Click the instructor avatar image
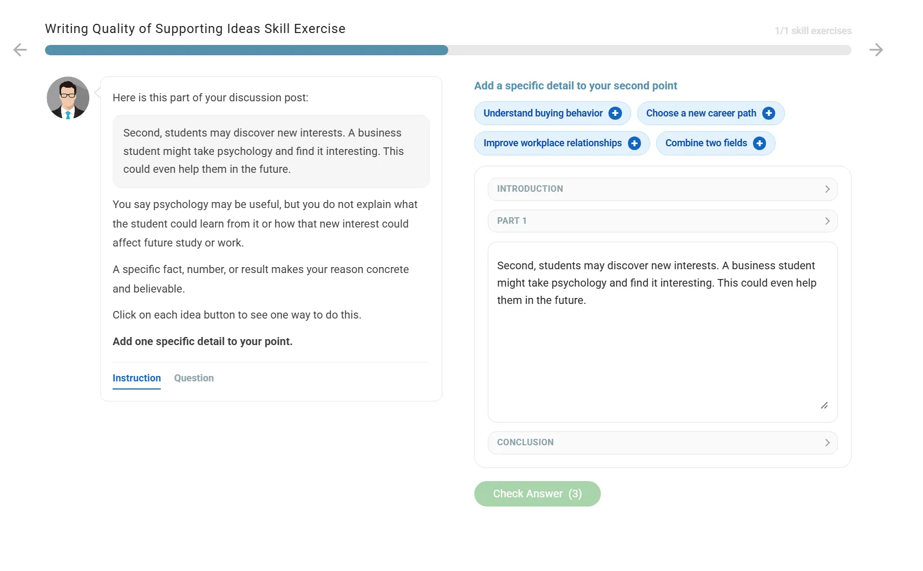 coord(68,98)
